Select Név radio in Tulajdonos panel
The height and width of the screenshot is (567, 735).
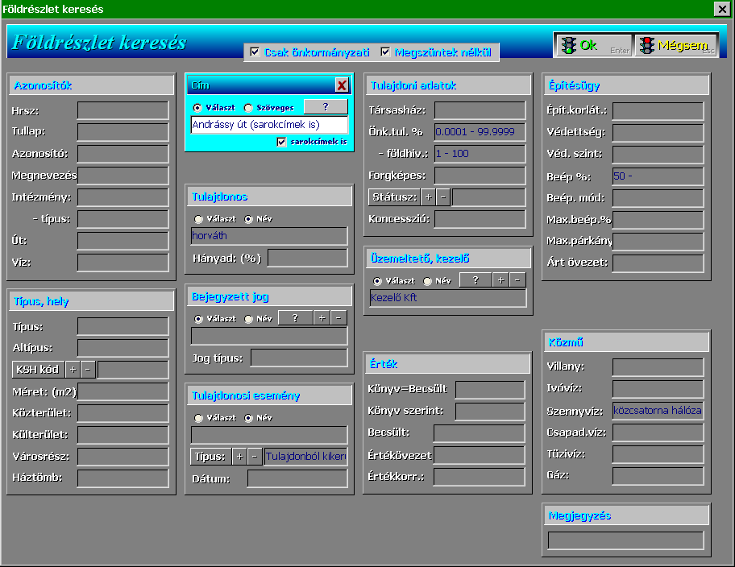click(x=248, y=219)
